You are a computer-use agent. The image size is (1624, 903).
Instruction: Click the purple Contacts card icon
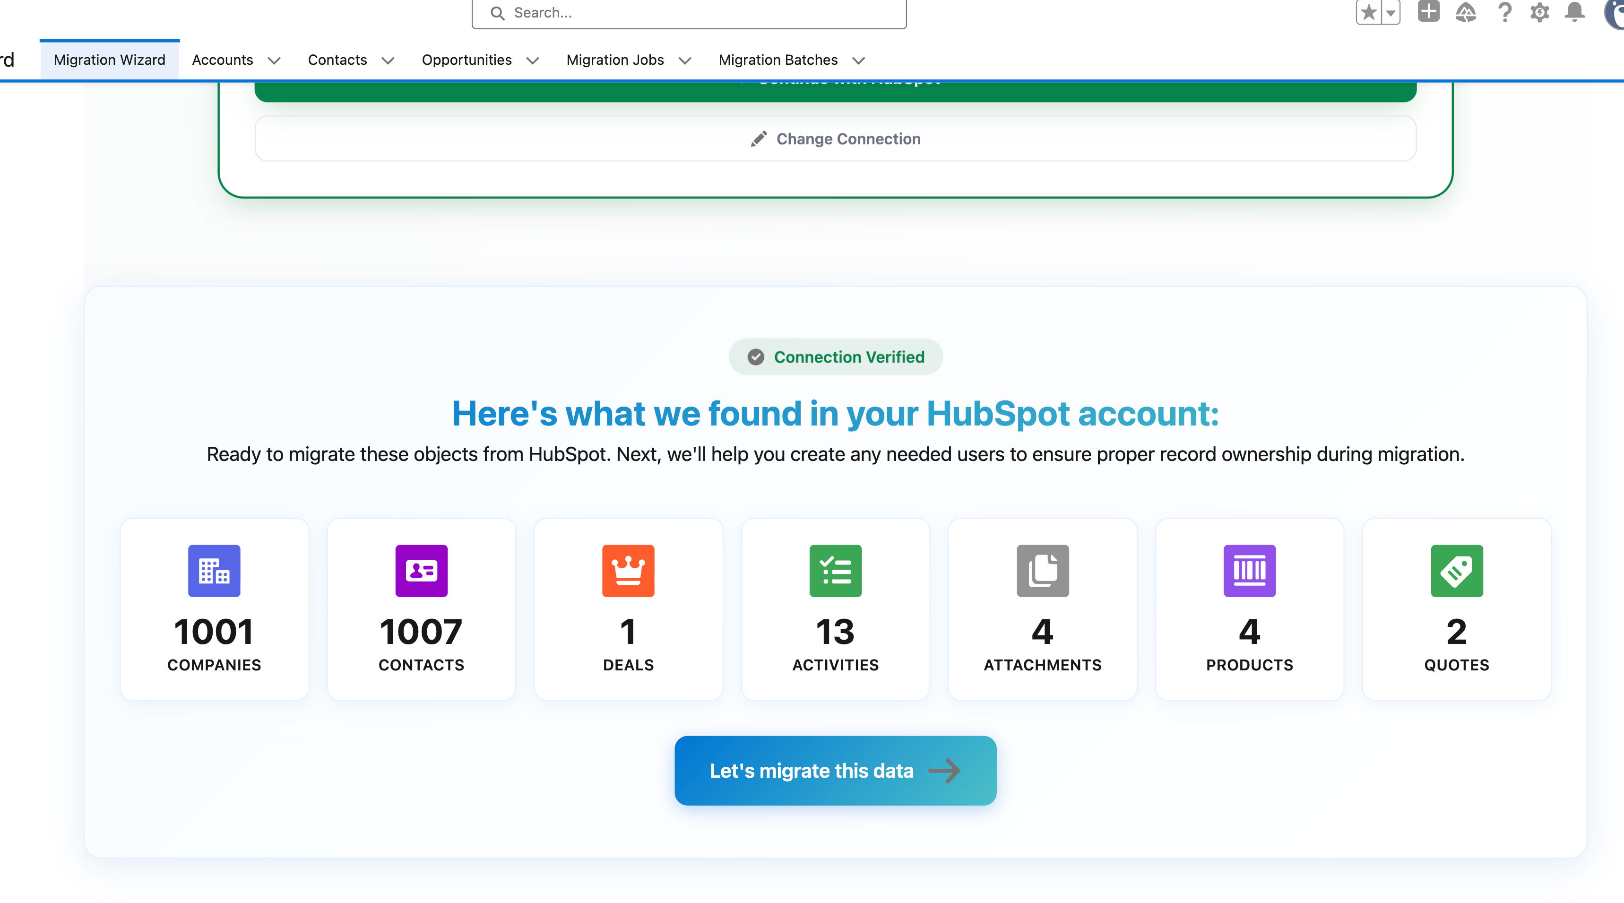[421, 571]
